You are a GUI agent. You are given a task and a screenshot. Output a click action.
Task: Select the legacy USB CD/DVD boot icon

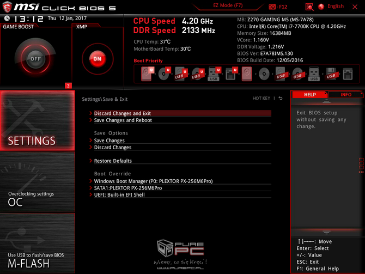pos(297,74)
